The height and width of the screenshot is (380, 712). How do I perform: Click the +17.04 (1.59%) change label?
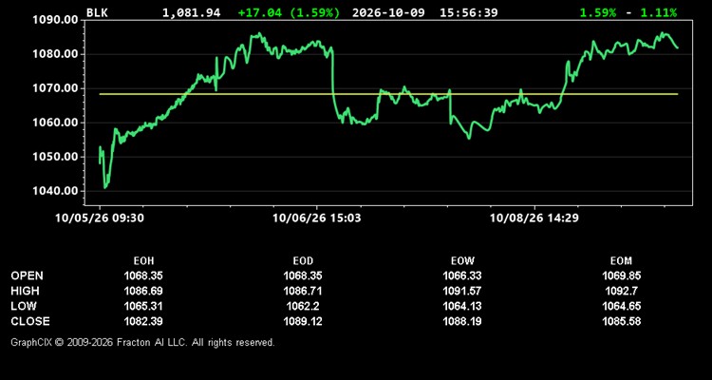(289, 12)
